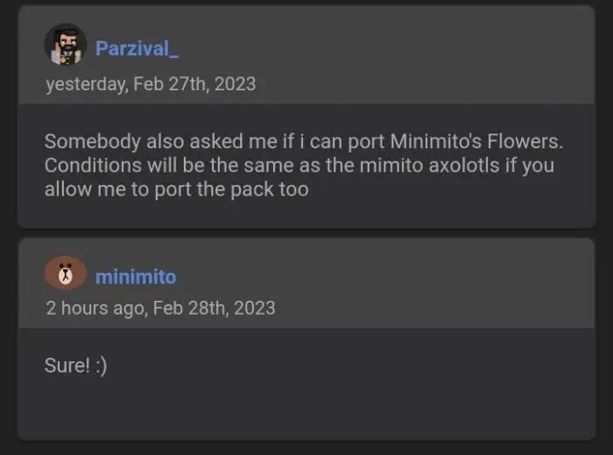The height and width of the screenshot is (455, 613).
Task: Click the "Sure!" reply text
Action: [x=67, y=366]
